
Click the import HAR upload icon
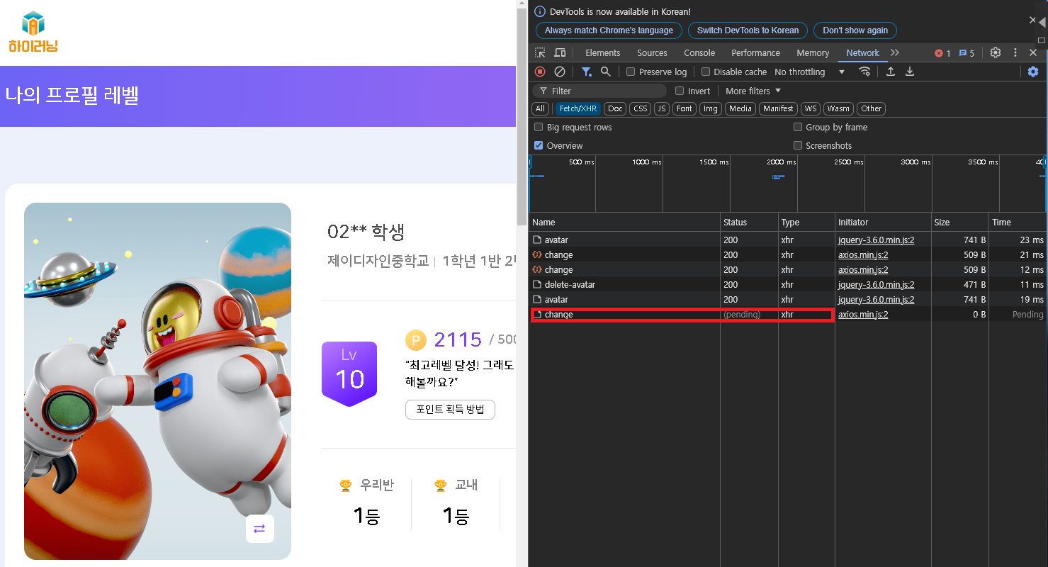[891, 72]
